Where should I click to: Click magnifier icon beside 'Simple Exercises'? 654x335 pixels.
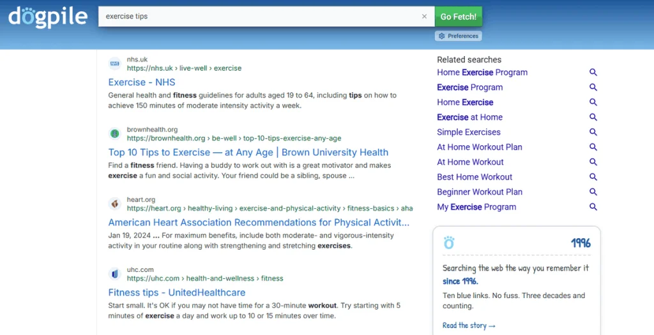click(x=593, y=132)
